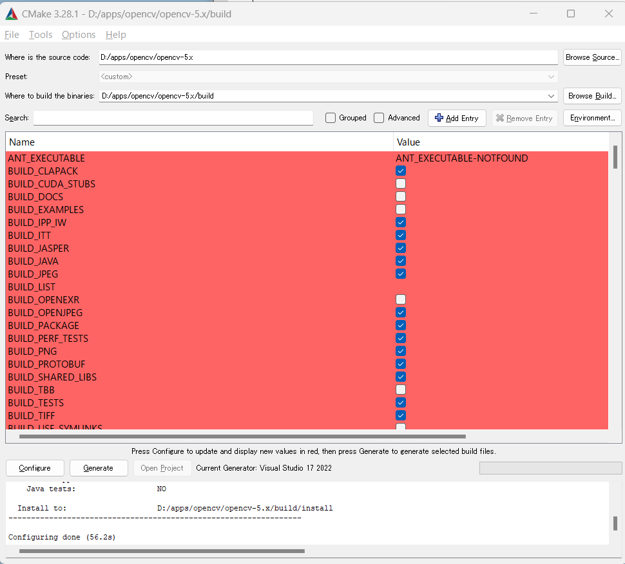This screenshot has height=564, width=625.
Task: Open the Options menu
Action: point(79,35)
